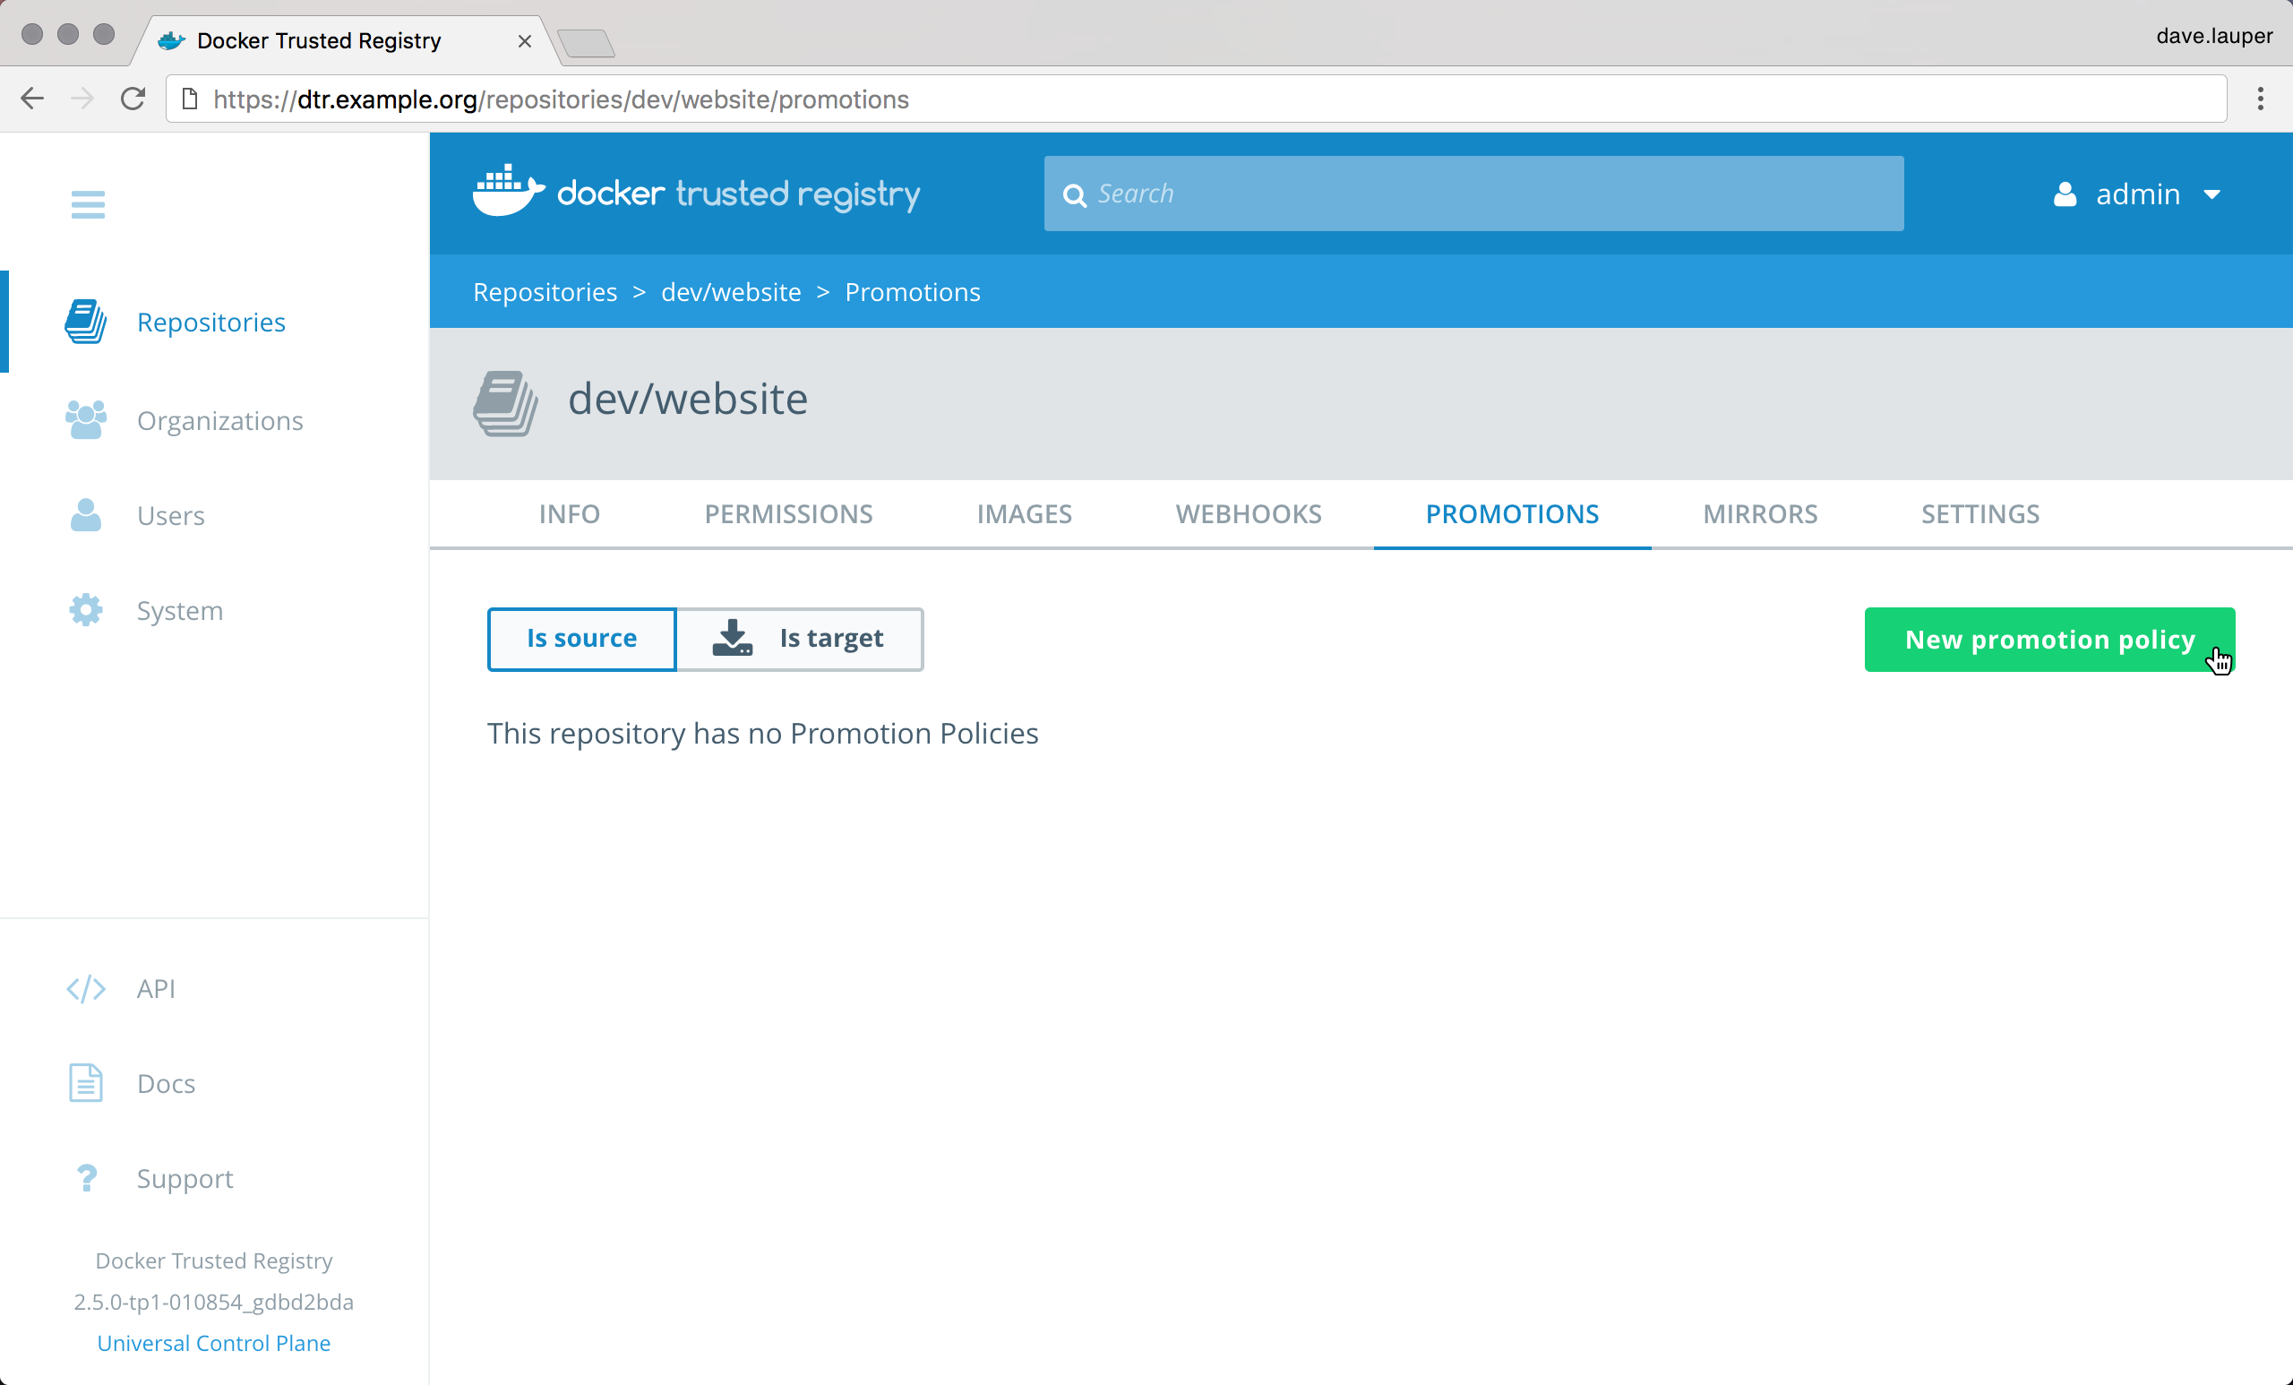Click the Docs document icon
The height and width of the screenshot is (1385, 2293).
86,1083
